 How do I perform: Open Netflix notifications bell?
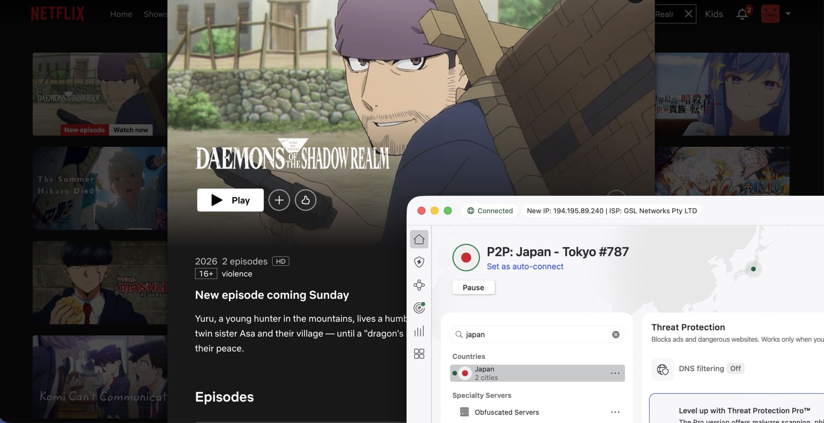pyautogui.click(x=743, y=14)
